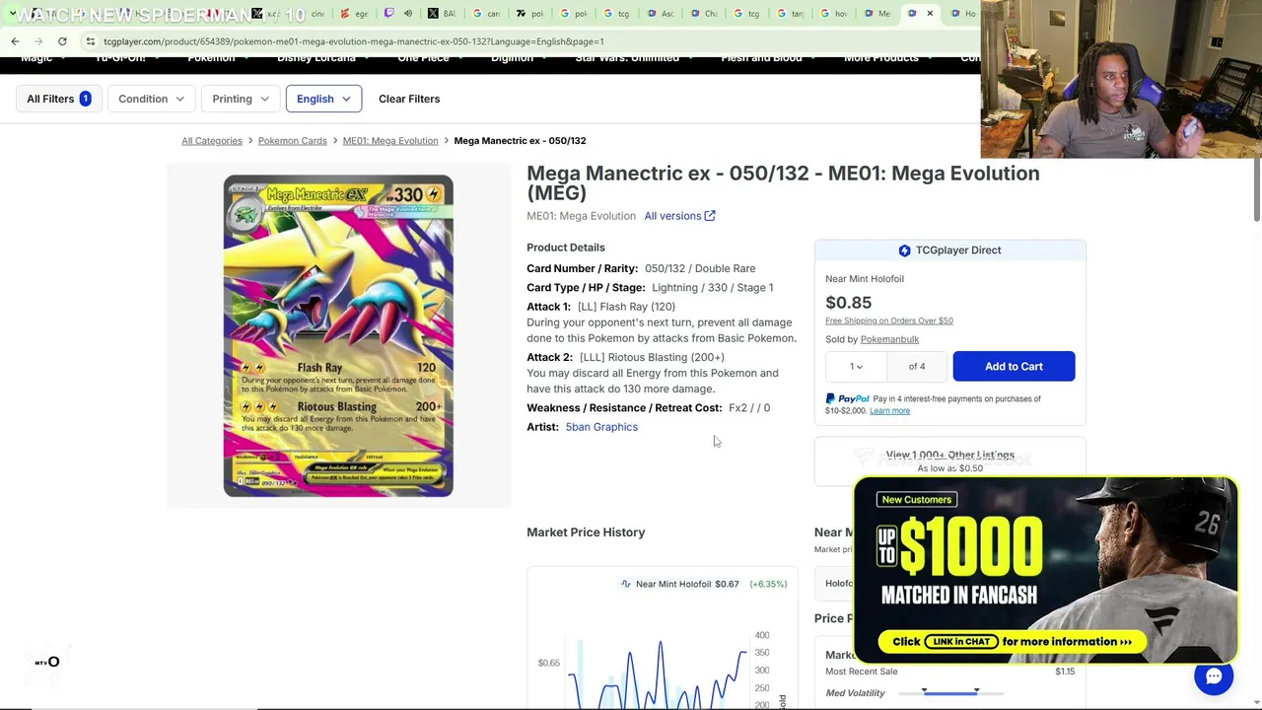Open the live chat bubble icon

coord(1214,675)
